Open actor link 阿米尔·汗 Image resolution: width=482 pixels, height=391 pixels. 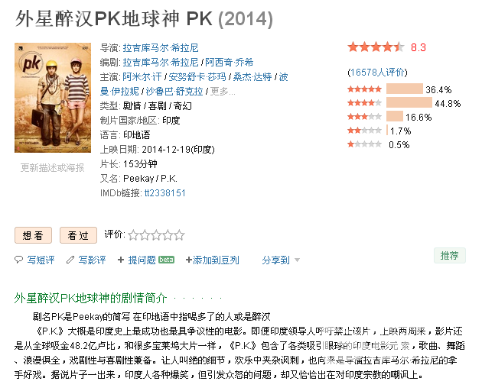(x=142, y=76)
